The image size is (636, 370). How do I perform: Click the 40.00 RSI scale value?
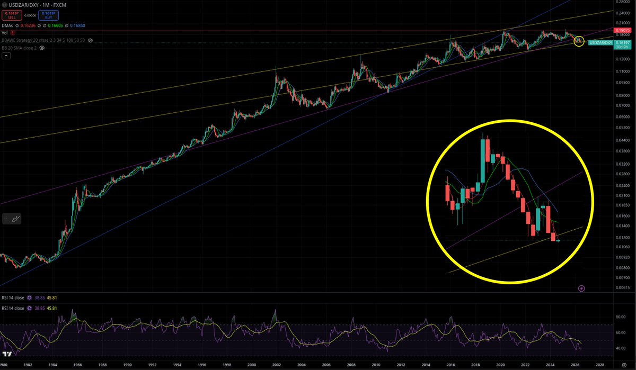click(620, 348)
